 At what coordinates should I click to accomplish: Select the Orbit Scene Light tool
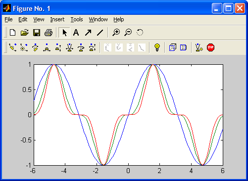click(24, 47)
